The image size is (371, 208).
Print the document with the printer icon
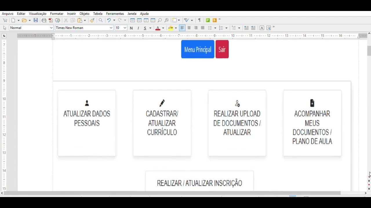[44, 20]
